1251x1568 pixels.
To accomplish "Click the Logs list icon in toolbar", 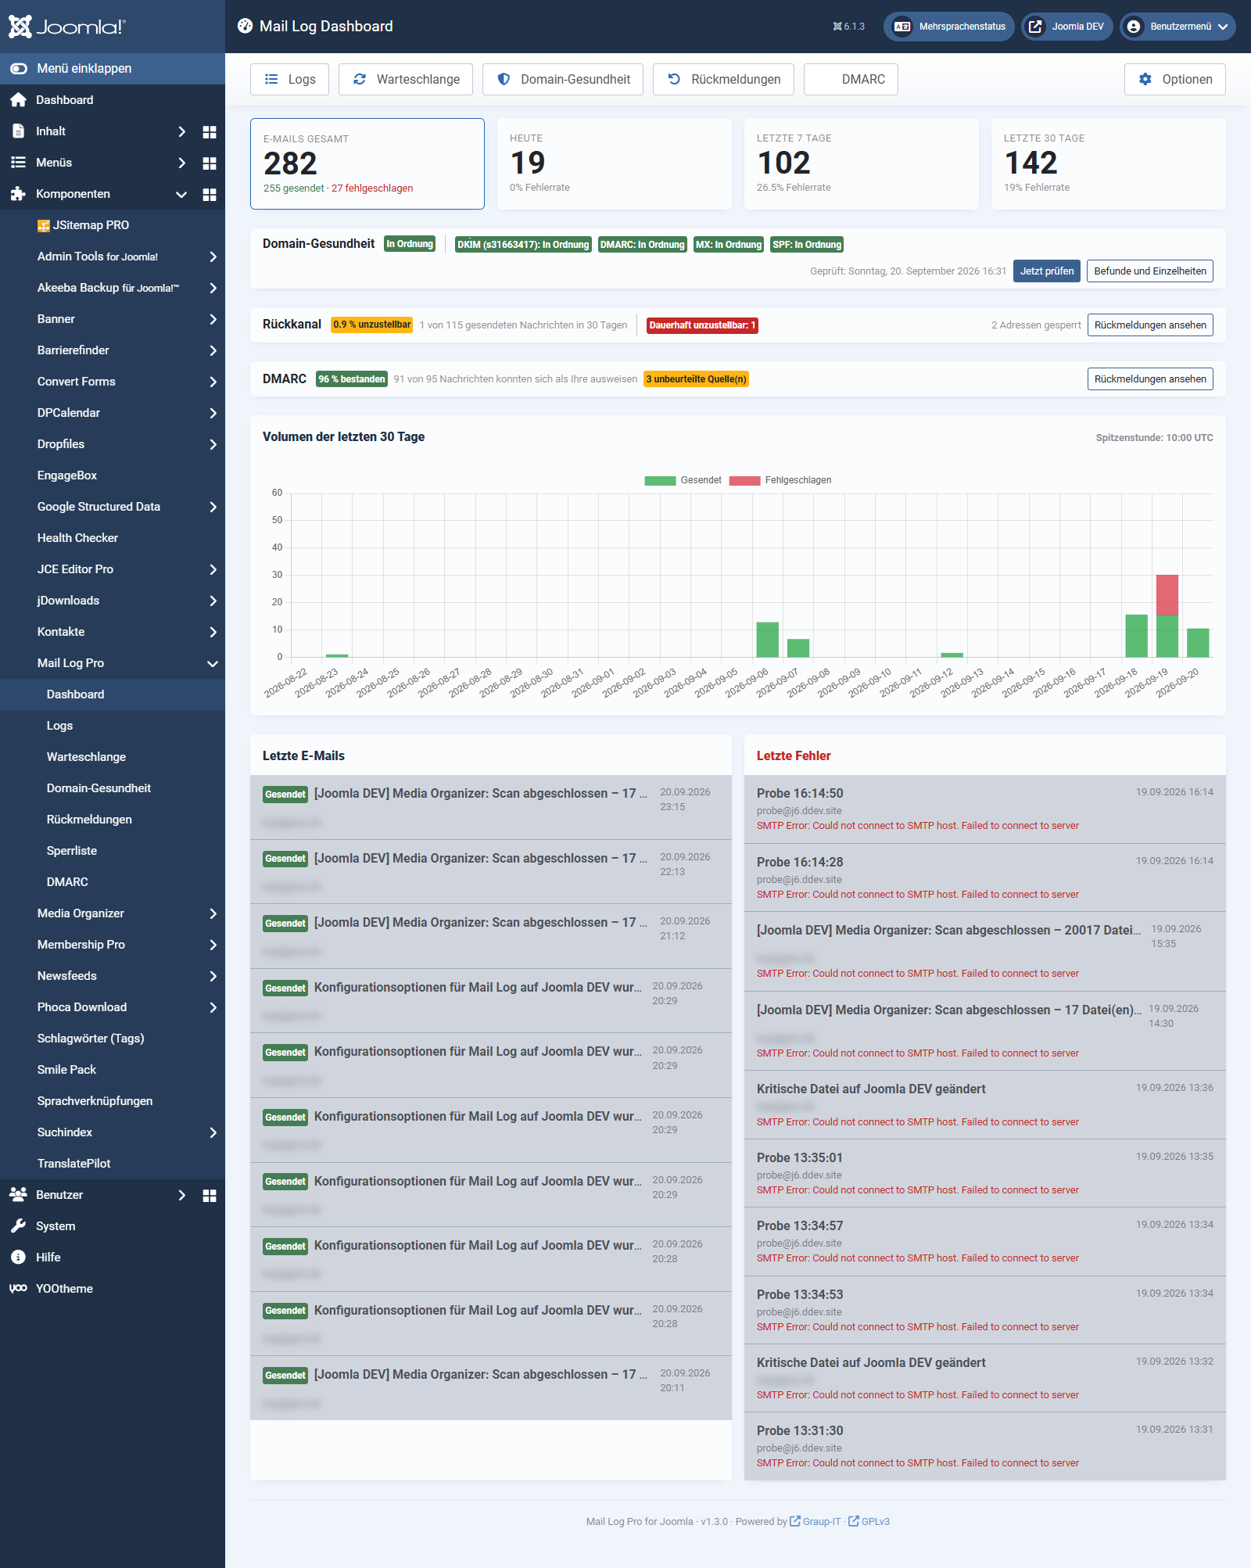I will coord(271,79).
